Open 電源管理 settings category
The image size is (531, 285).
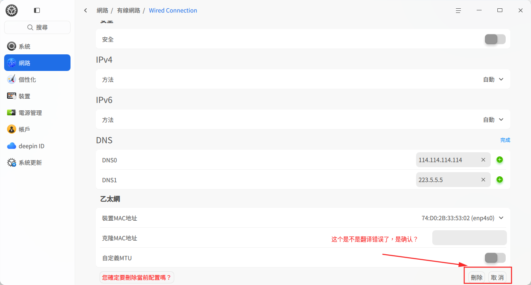pyautogui.click(x=37, y=113)
